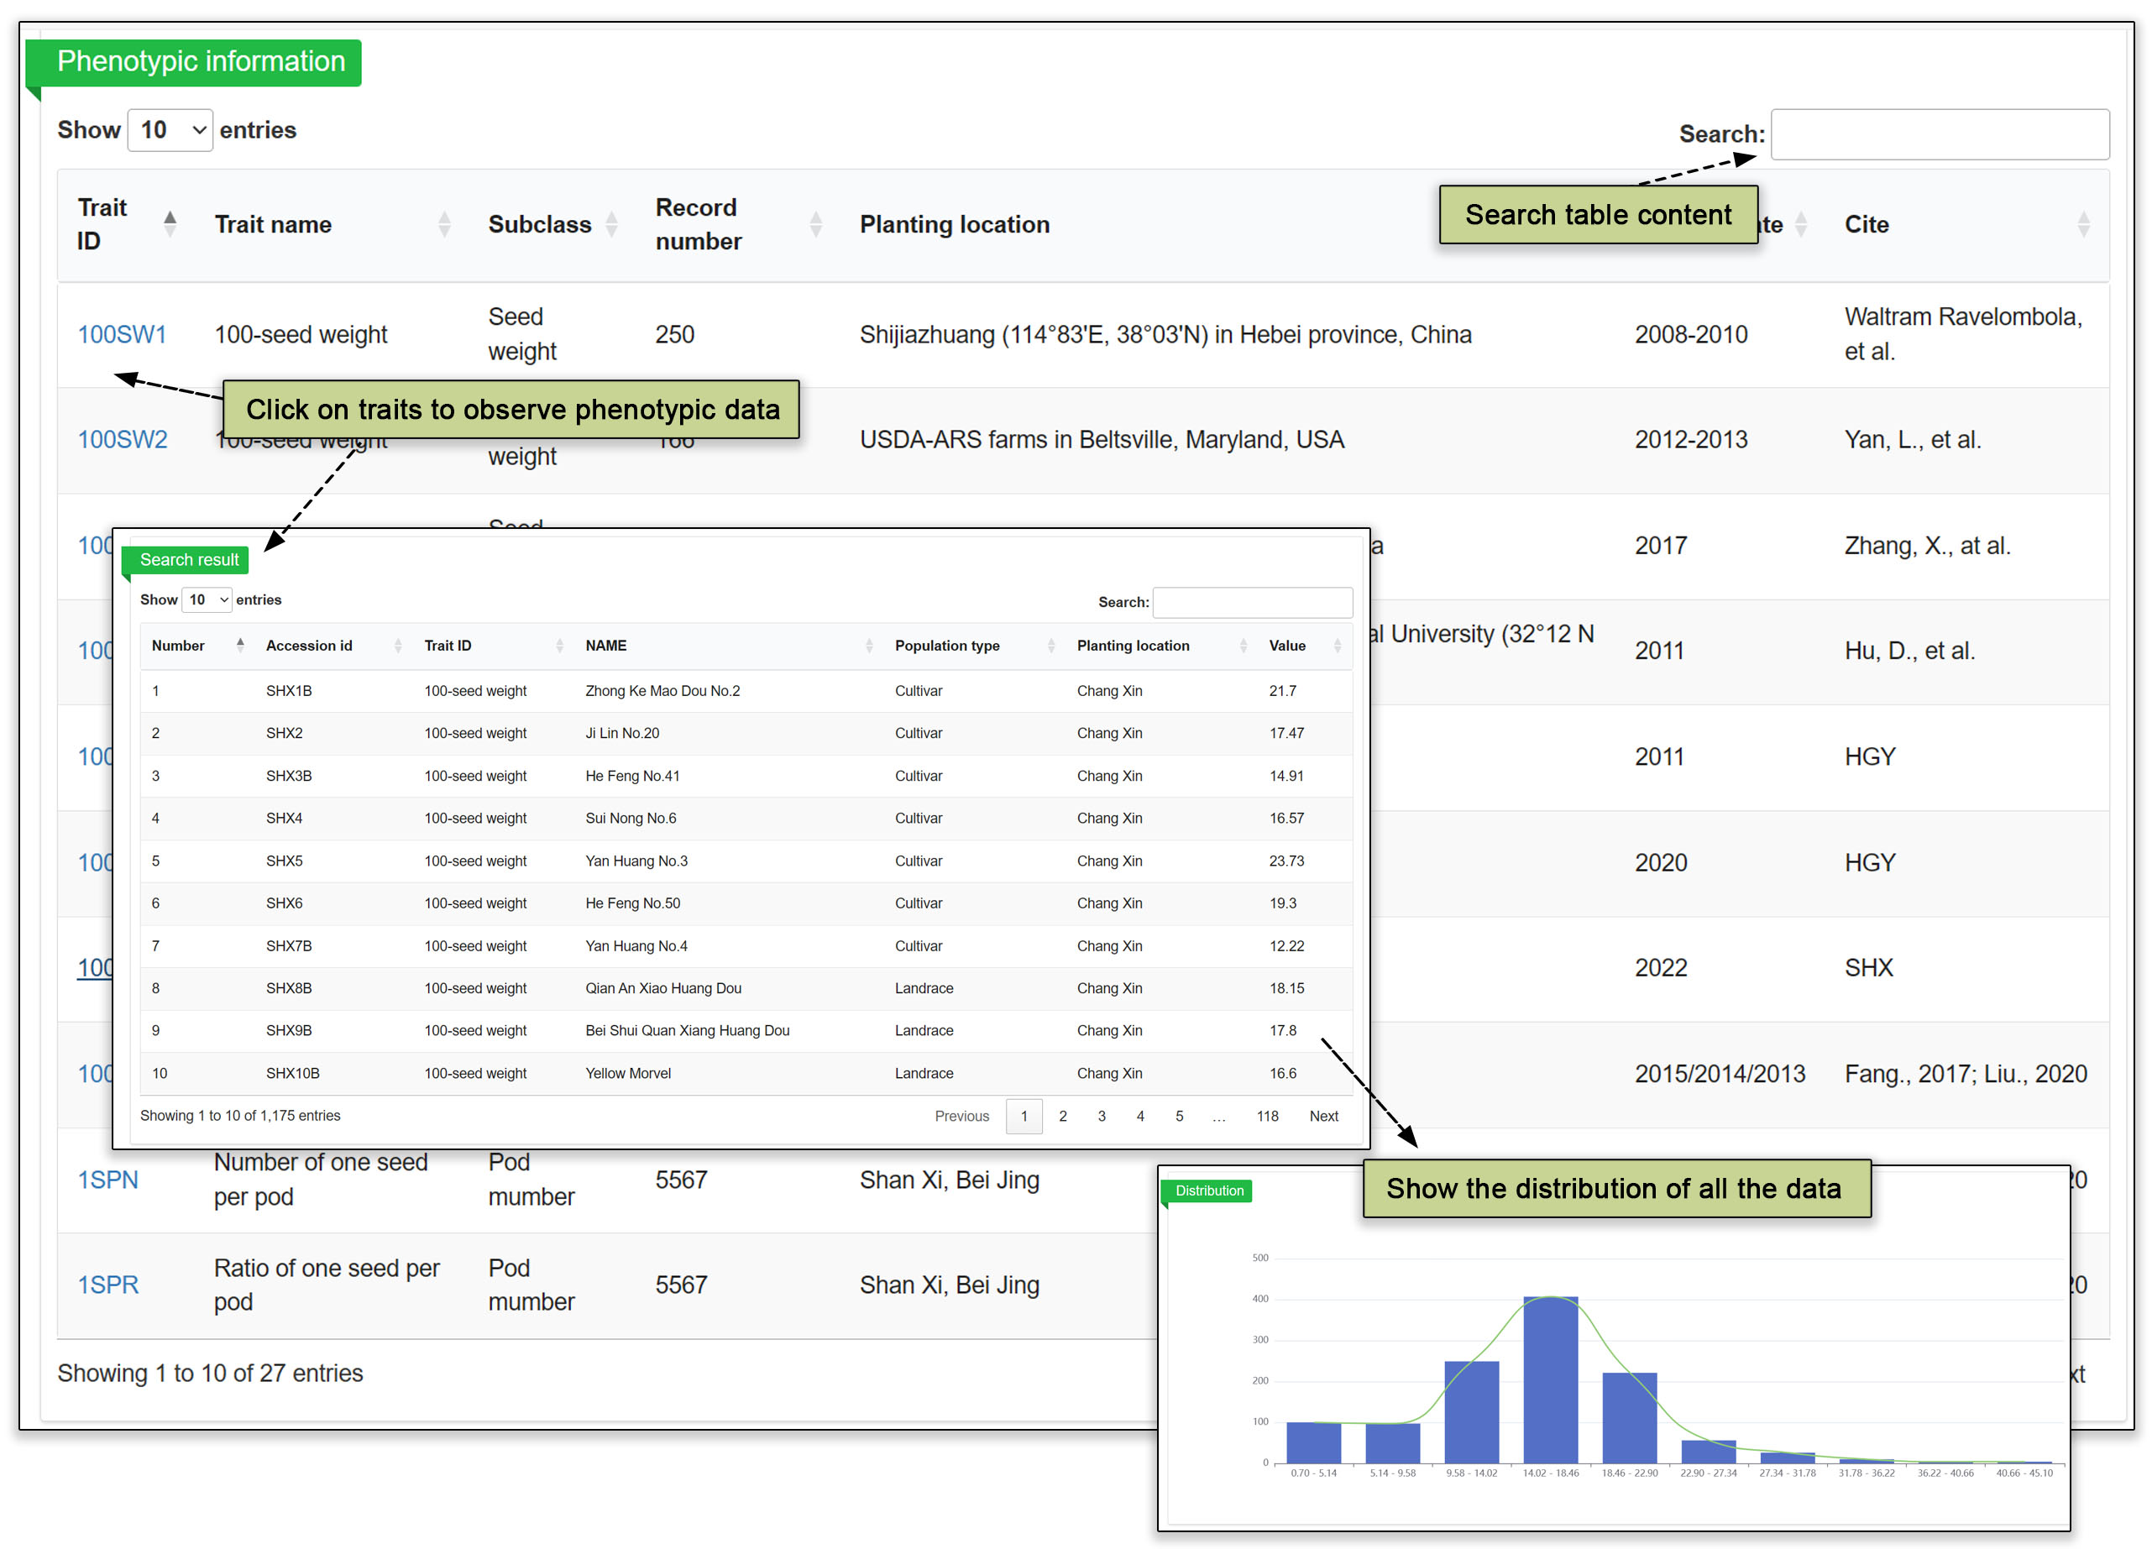Go to page 2 of search results
The image size is (2152, 1549).
click(x=1063, y=1116)
